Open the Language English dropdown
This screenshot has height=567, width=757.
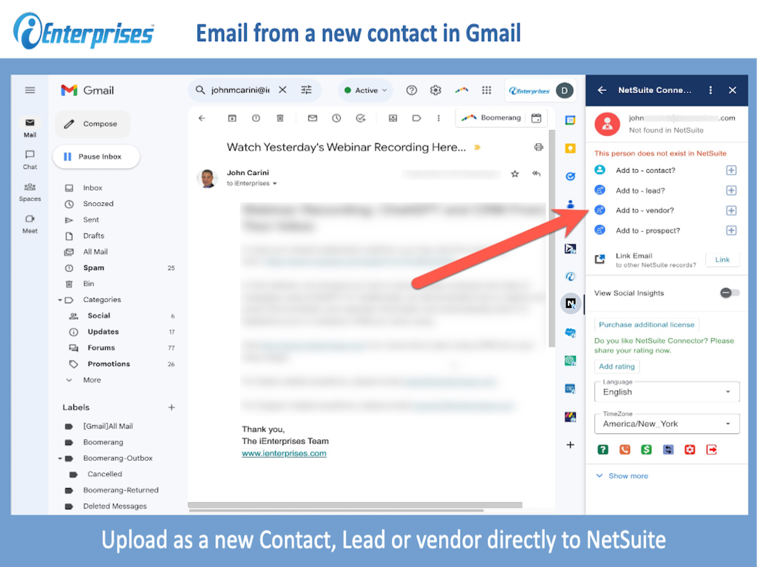(x=667, y=392)
